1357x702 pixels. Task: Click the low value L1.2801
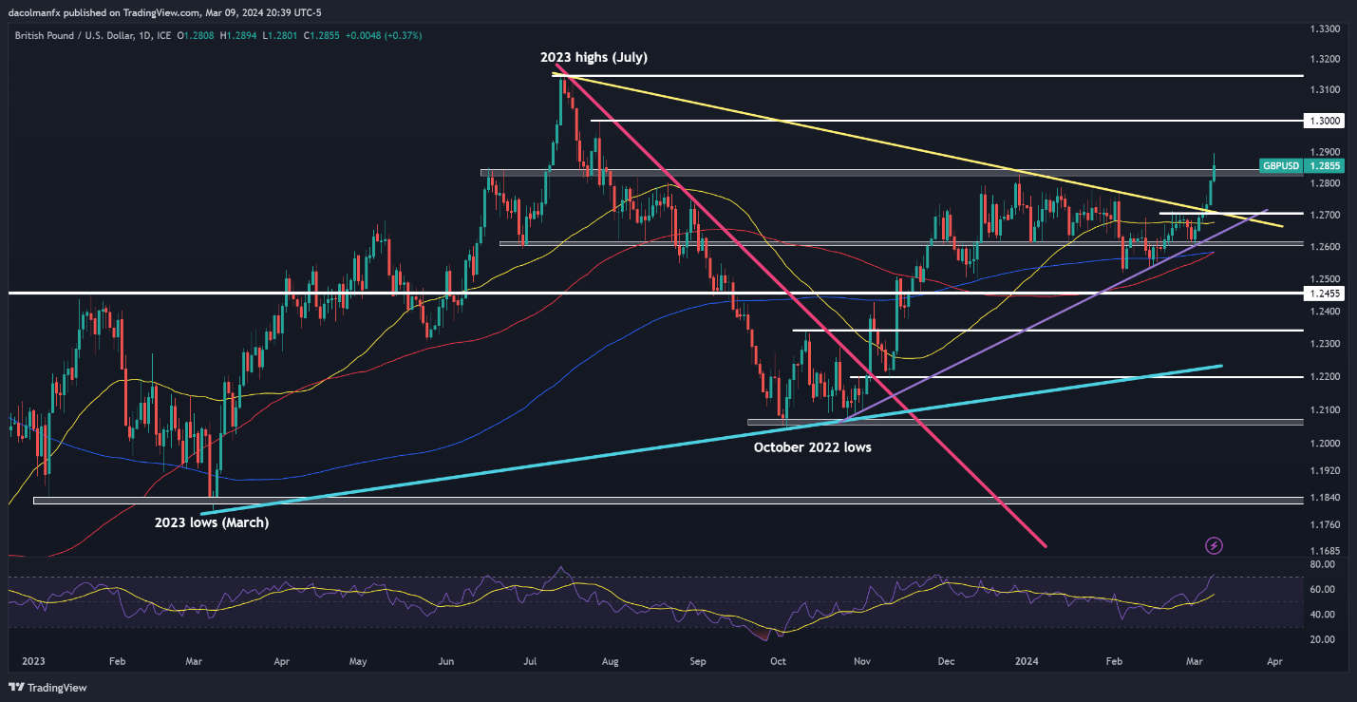pos(282,35)
